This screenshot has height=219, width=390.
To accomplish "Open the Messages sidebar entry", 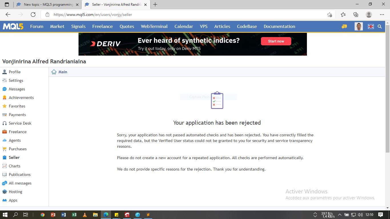I will [x=14, y=89].
